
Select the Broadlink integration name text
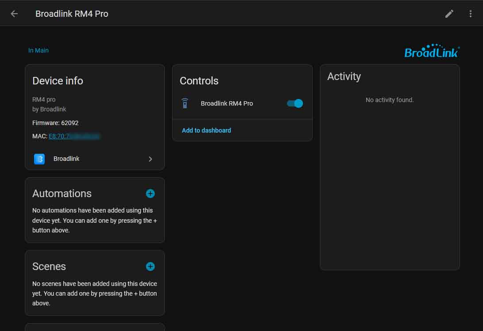66,159
